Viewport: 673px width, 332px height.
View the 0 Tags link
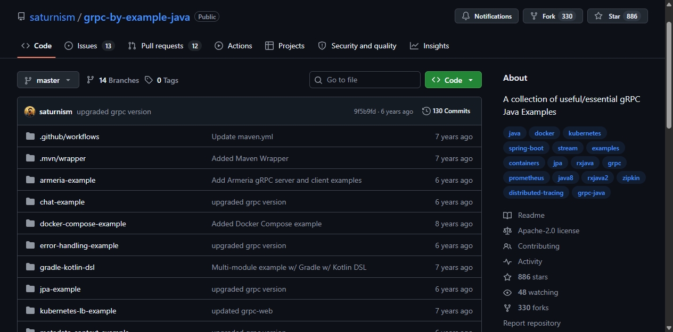[x=162, y=80]
